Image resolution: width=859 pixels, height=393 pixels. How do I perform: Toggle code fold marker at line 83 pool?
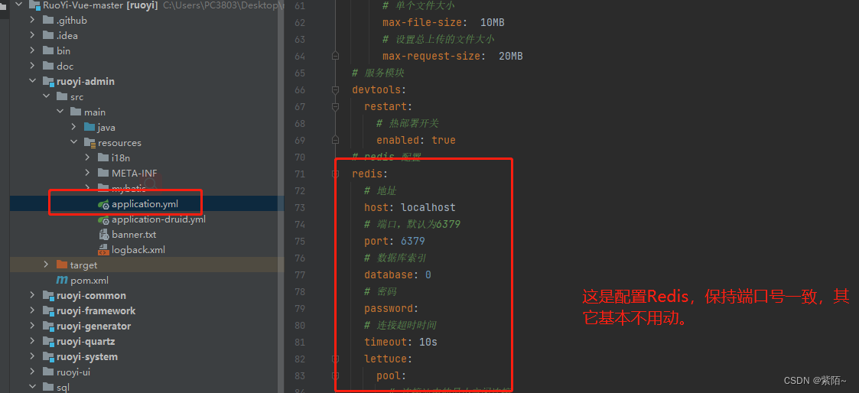click(x=335, y=376)
